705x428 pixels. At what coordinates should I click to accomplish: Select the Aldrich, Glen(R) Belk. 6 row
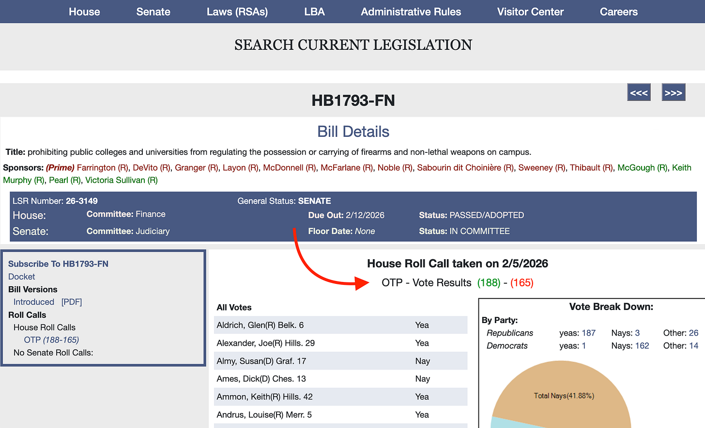[x=340, y=325]
